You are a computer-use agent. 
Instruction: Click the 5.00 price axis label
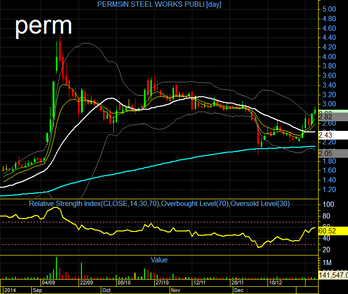click(x=329, y=9)
